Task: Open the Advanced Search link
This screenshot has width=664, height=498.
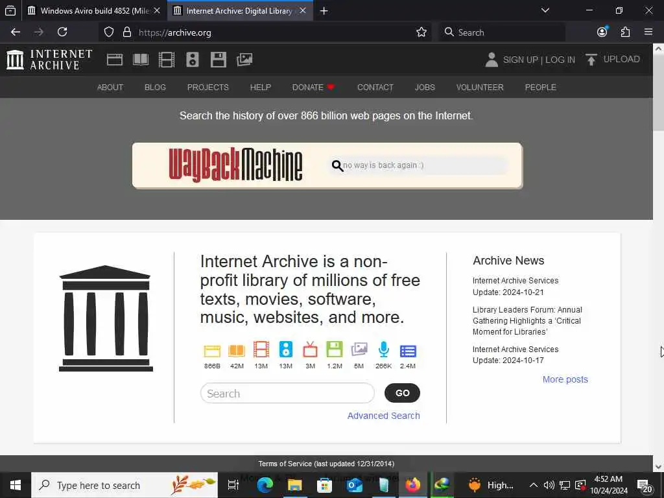Action: tap(384, 416)
